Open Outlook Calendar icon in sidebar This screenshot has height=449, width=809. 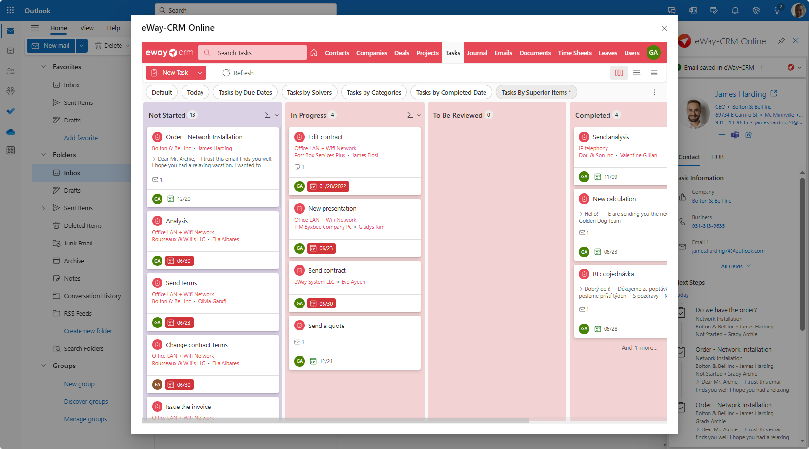coord(10,51)
